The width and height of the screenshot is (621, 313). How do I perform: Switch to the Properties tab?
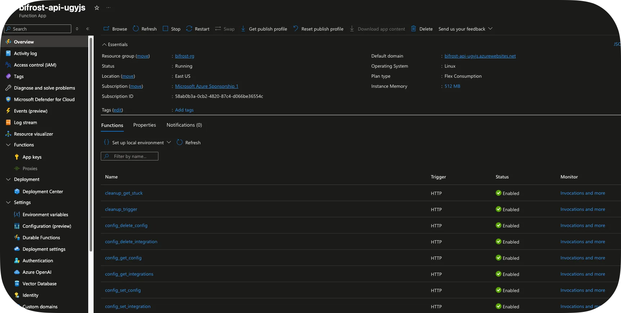coord(144,125)
